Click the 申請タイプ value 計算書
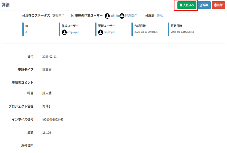 tap(47, 70)
